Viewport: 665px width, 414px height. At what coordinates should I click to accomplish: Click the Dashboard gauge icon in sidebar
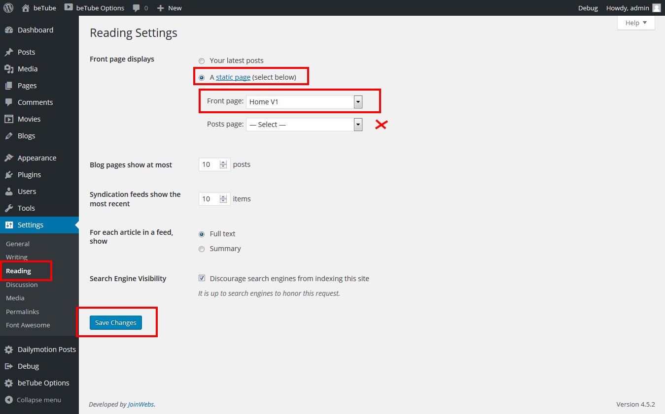click(9, 30)
